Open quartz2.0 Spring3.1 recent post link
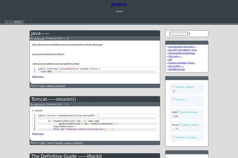 pyautogui.click(x=182, y=47)
